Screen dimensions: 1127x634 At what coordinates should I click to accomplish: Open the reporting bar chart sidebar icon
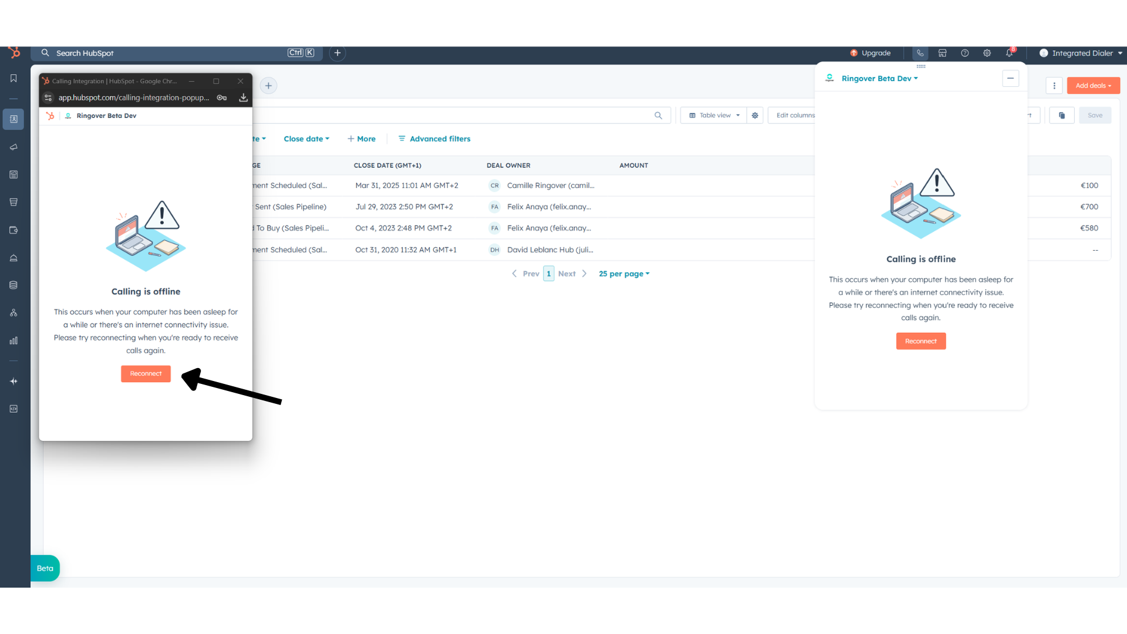(14, 340)
